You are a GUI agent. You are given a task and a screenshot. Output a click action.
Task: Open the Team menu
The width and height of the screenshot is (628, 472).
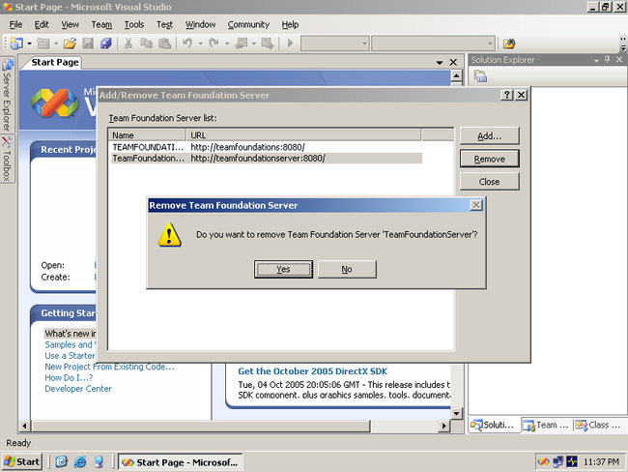[x=101, y=24]
